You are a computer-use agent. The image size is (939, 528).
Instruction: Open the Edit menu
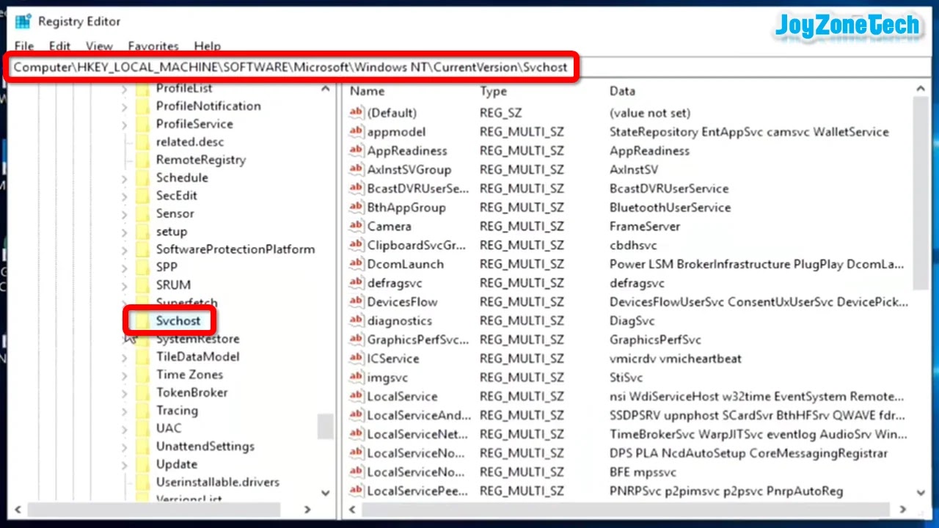click(59, 45)
